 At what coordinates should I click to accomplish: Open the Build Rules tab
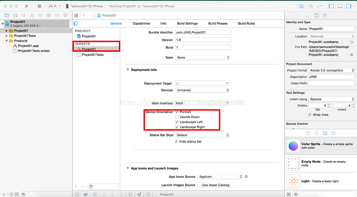[x=246, y=24]
